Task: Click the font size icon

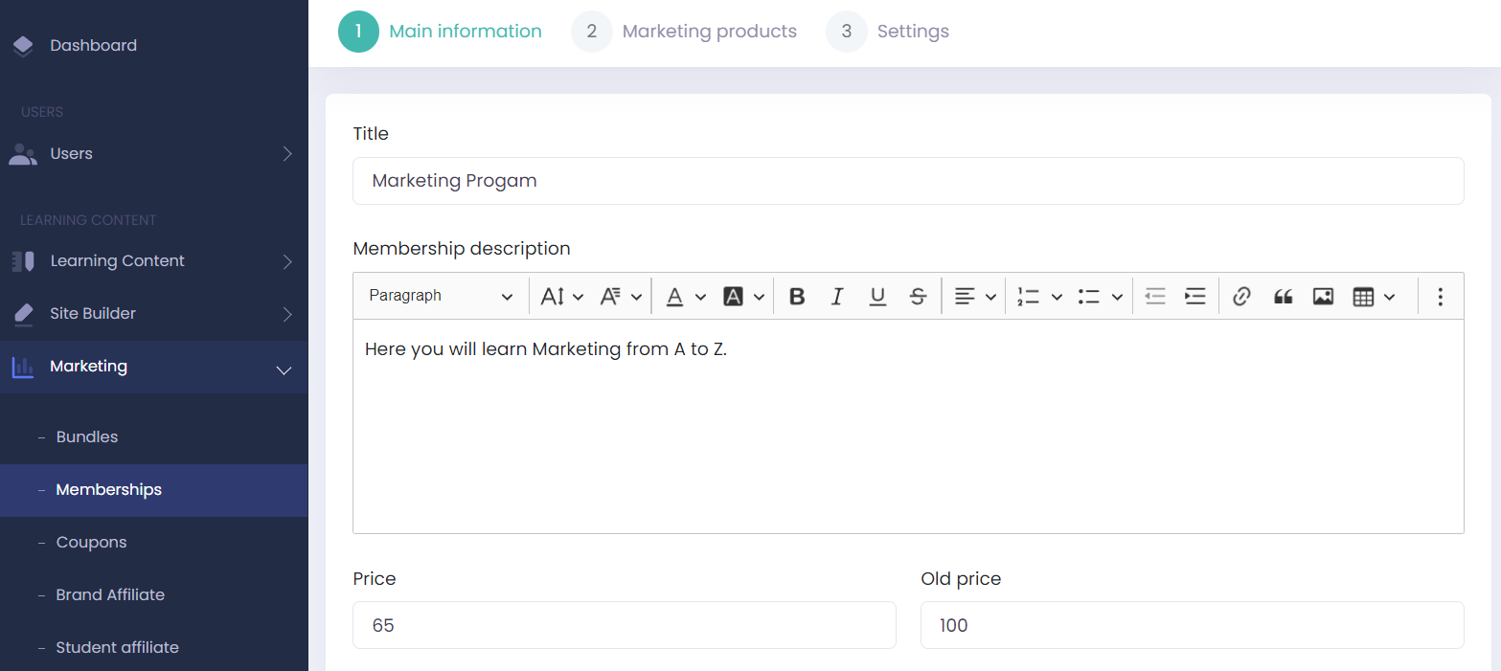Action: coord(553,297)
